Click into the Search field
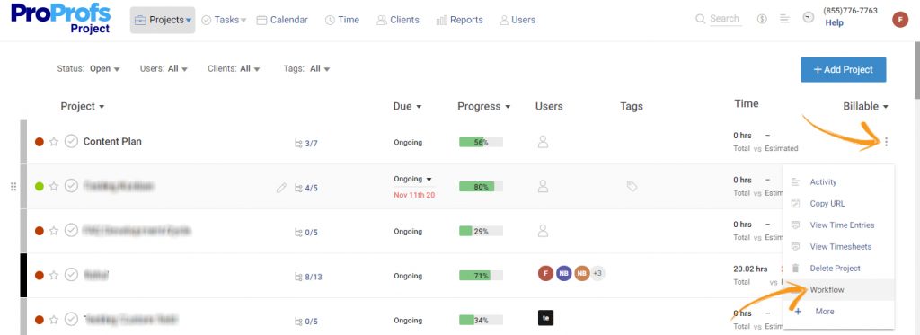Image resolution: width=920 pixels, height=335 pixels. [x=725, y=19]
